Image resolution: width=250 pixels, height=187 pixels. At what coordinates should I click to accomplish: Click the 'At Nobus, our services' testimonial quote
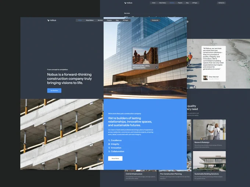point(213,59)
